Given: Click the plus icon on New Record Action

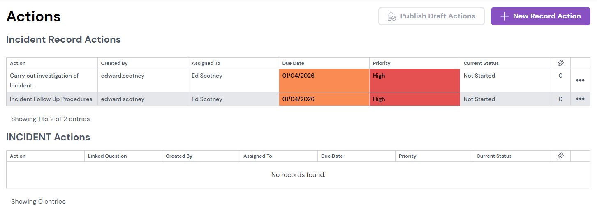Looking at the screenshot, I should [x=504, y=16].
